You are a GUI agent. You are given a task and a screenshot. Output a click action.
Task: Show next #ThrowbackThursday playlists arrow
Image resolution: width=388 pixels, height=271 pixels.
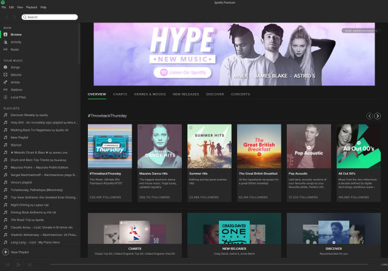coord(377,116)
